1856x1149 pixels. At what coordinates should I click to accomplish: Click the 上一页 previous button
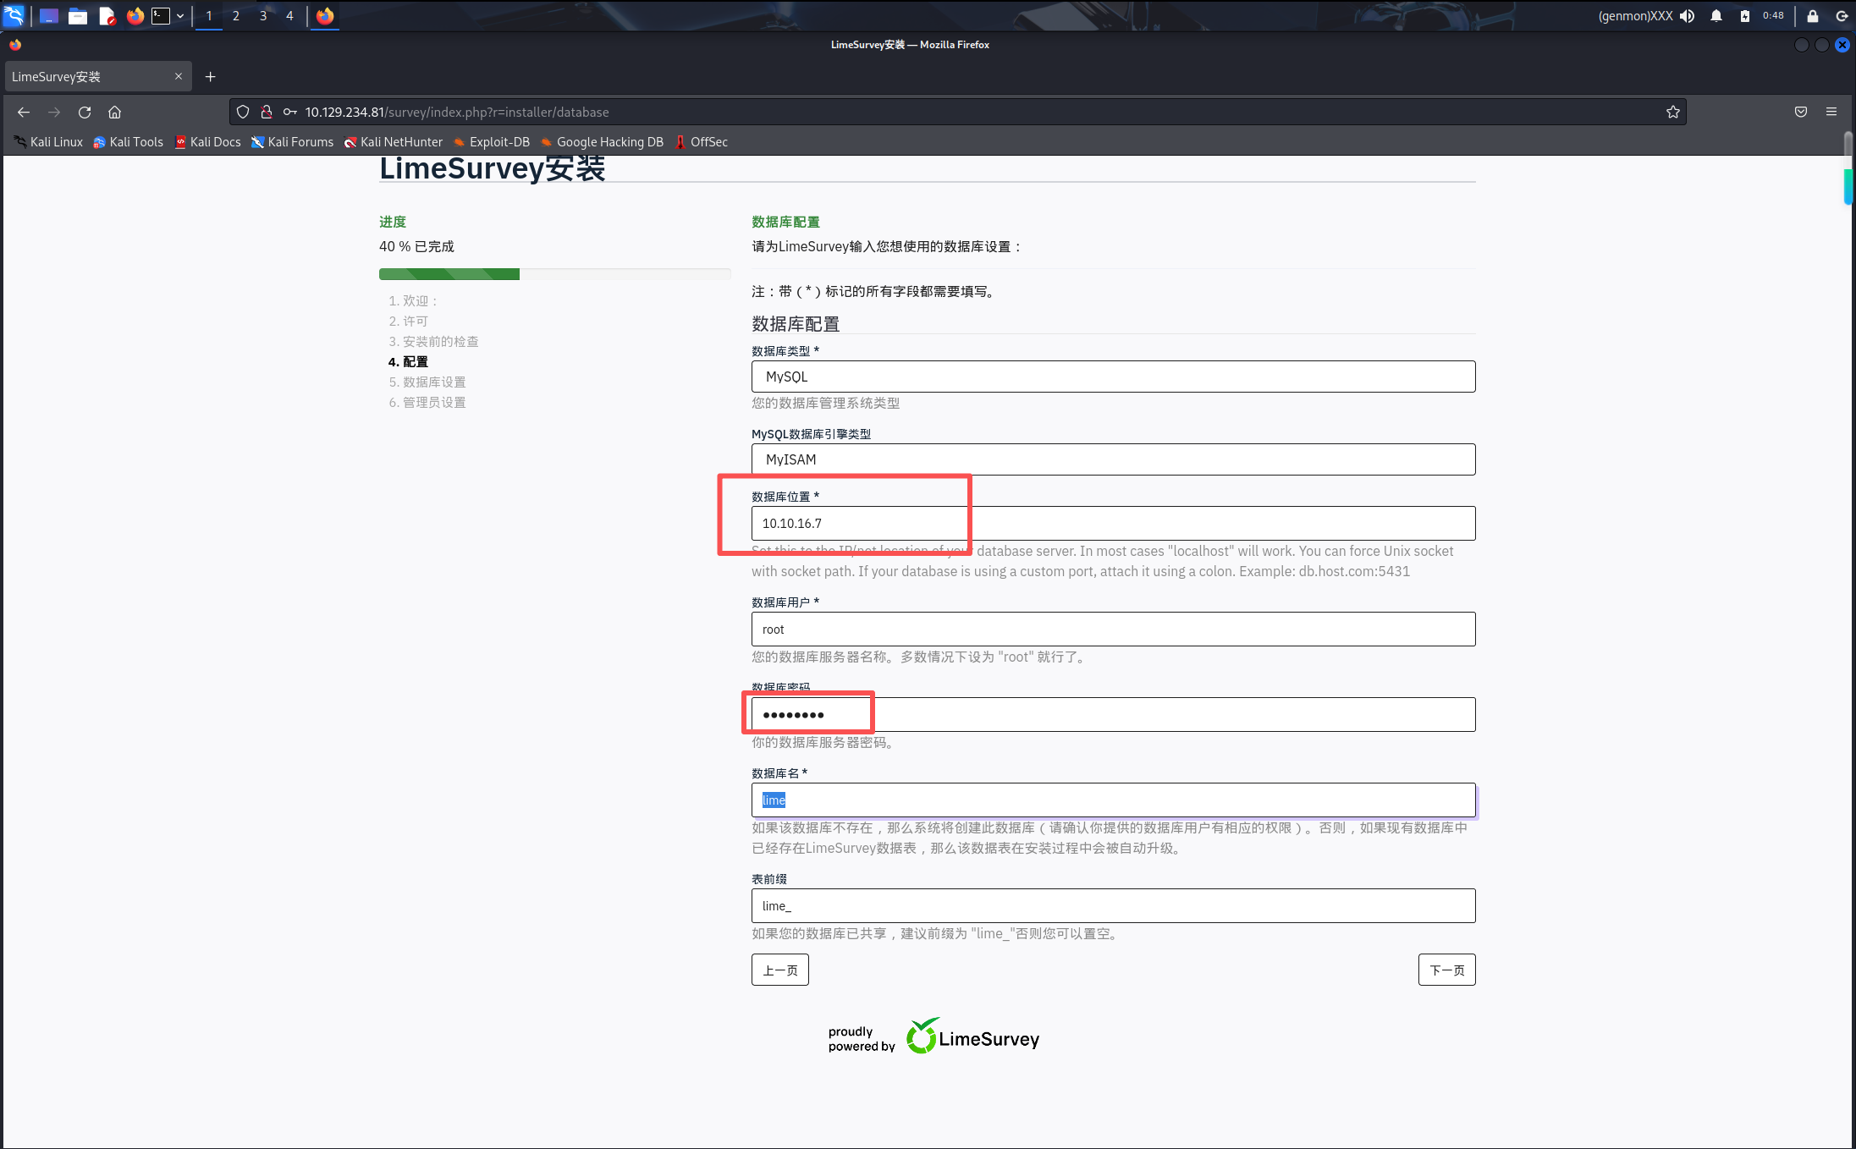coord(779,970)
